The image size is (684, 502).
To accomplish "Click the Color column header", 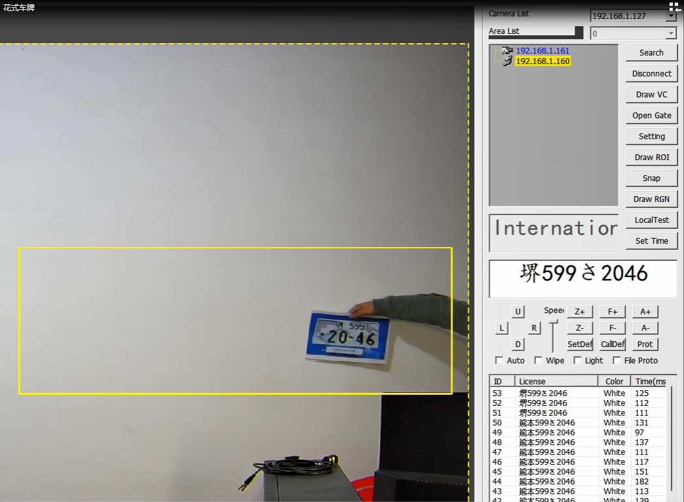I will [x=614, y=381].
